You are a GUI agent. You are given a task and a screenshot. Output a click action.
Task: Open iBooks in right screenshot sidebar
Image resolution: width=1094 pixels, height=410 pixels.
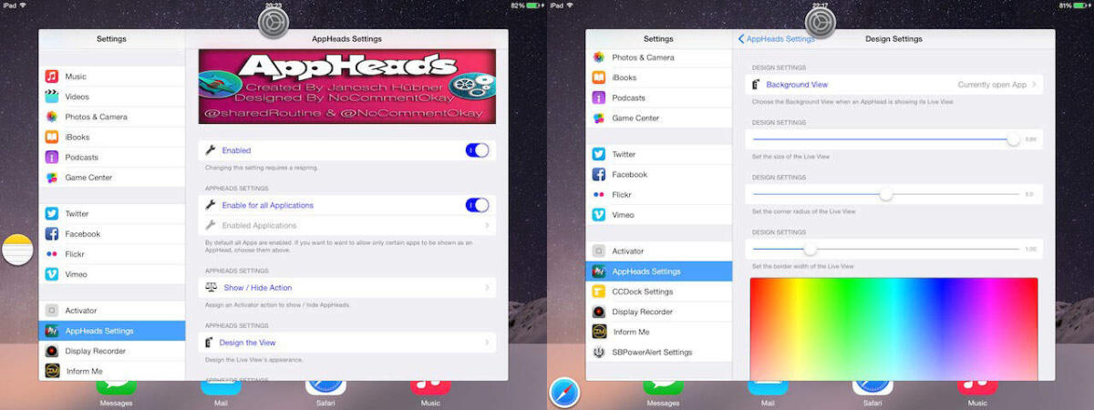pyautogui.click(x=658, y=77)
